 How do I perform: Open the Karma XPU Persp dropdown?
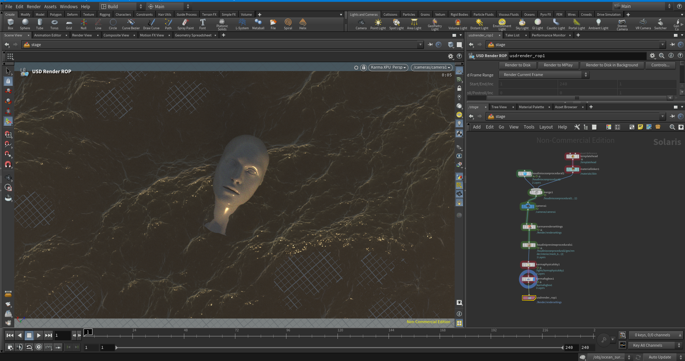pyautogui.click(x=388, y=67)
